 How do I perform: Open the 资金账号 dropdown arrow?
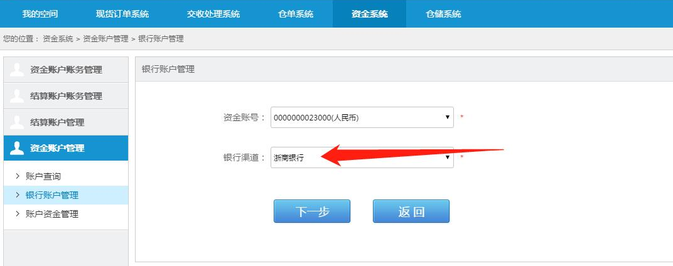[447, 117]
